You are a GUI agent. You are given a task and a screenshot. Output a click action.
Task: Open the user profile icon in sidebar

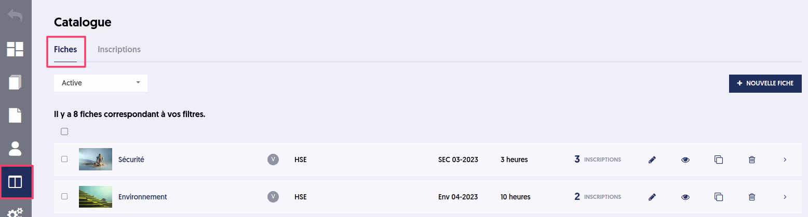click(x=15, y=149)
